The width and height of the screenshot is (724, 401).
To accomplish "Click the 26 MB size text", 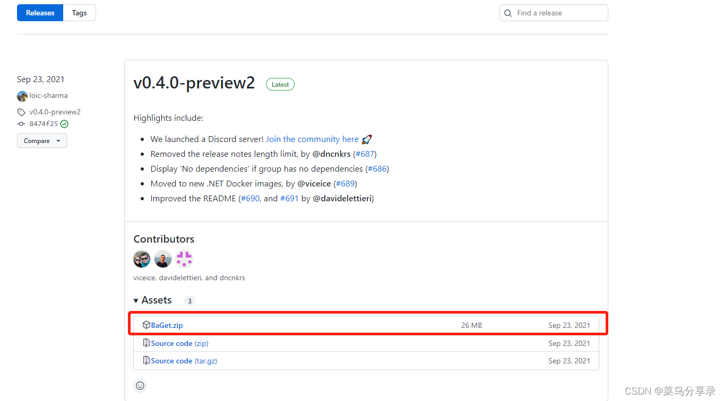I will (x=471, y=325).
